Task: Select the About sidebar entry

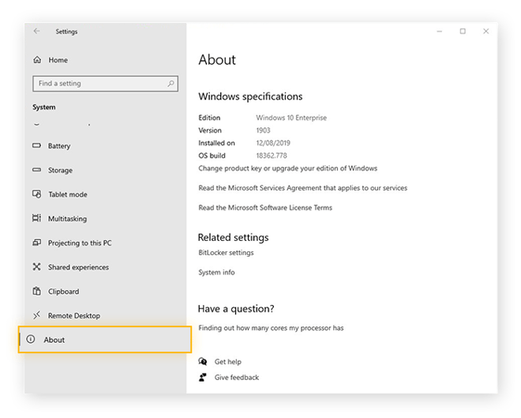Action: click(105, 340)
